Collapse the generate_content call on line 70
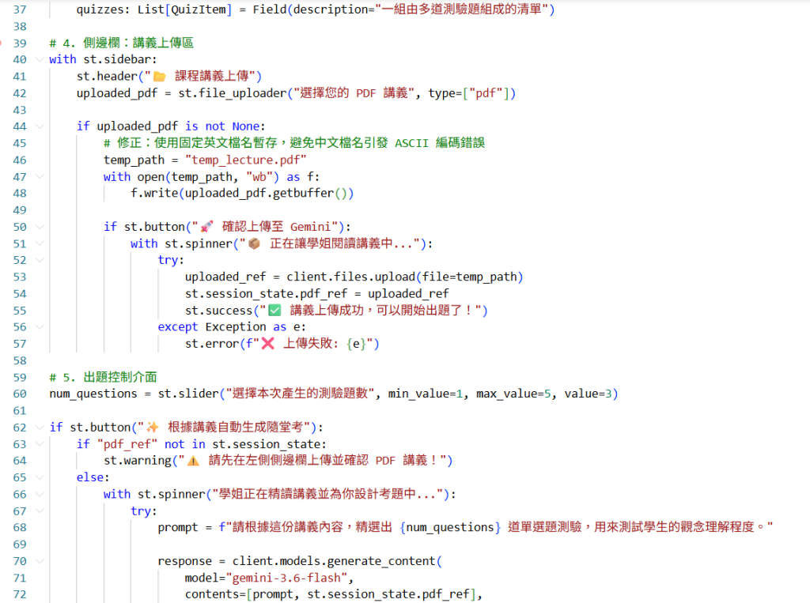Viewport: 810px width, 603px height. 40,561
